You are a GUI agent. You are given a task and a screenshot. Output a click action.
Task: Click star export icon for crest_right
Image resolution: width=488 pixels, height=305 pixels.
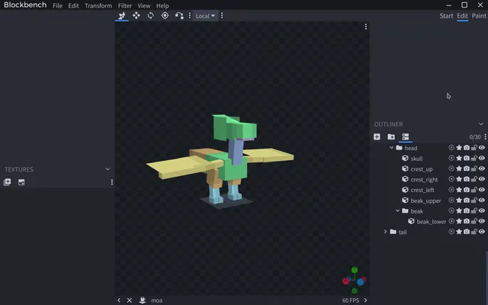pos(459,179)
